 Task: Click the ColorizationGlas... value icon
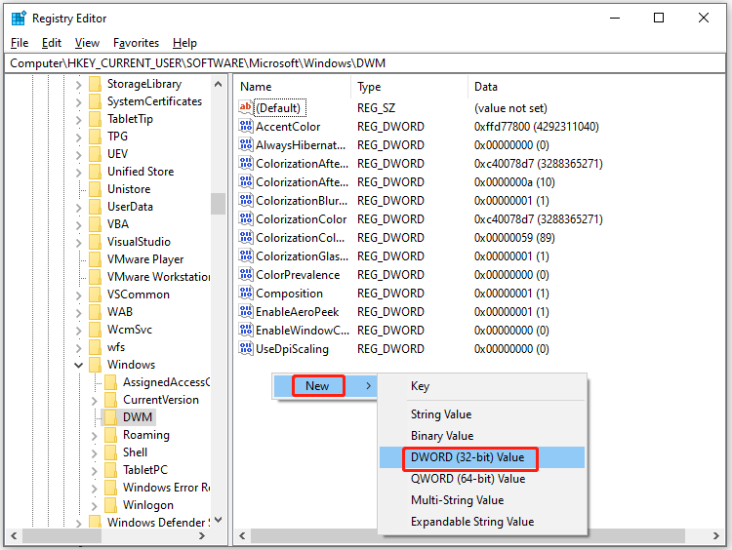pyautogui.click(x=246, y=255)
